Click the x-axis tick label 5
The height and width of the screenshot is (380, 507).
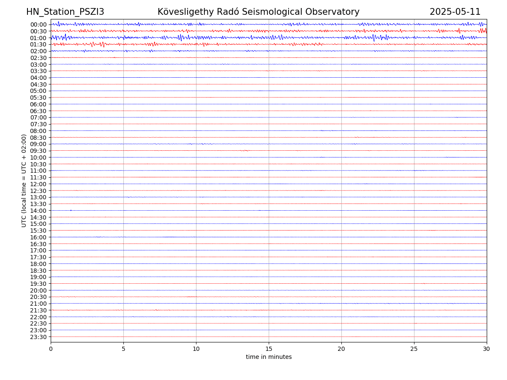123,349
